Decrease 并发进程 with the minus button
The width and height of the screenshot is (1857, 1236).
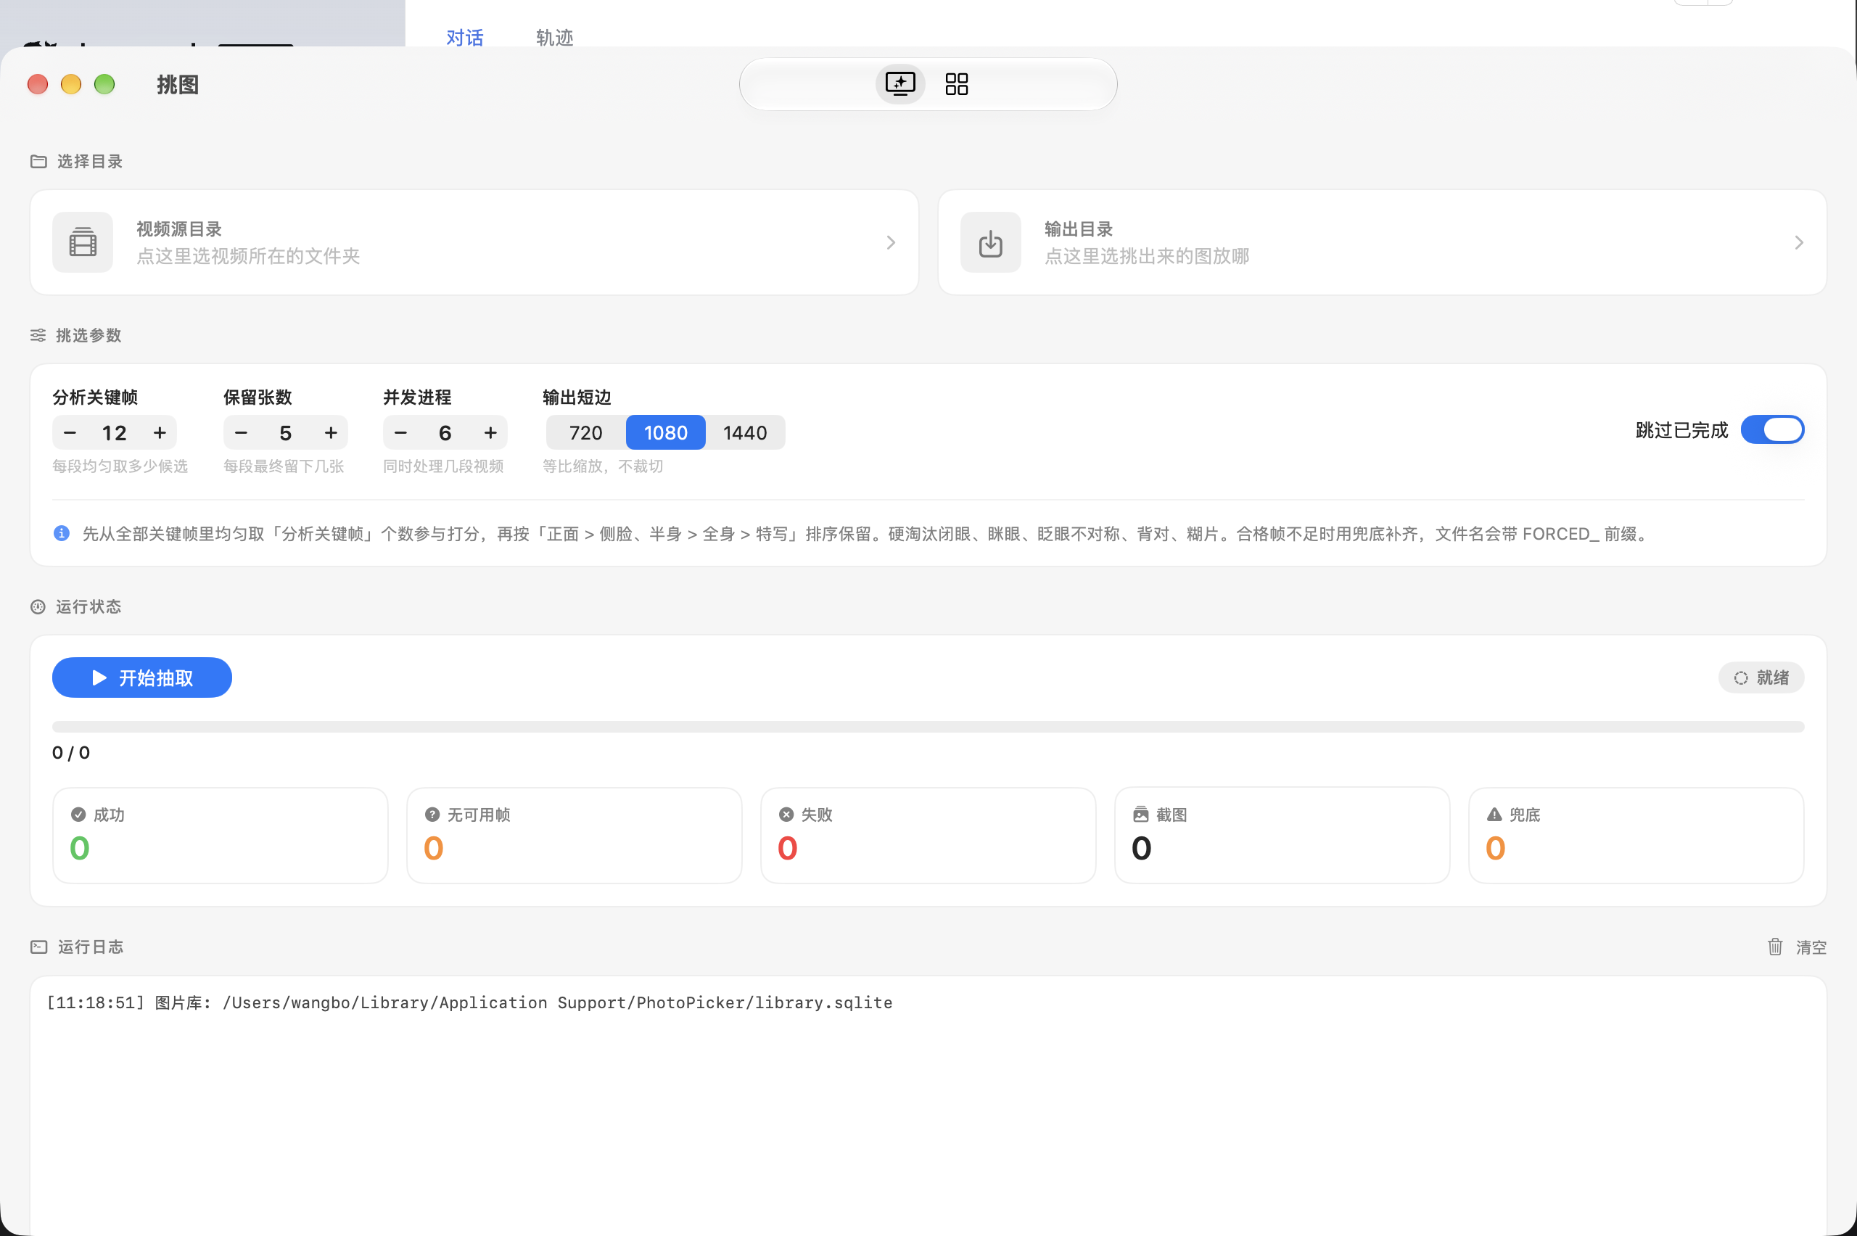pos(400,432)
